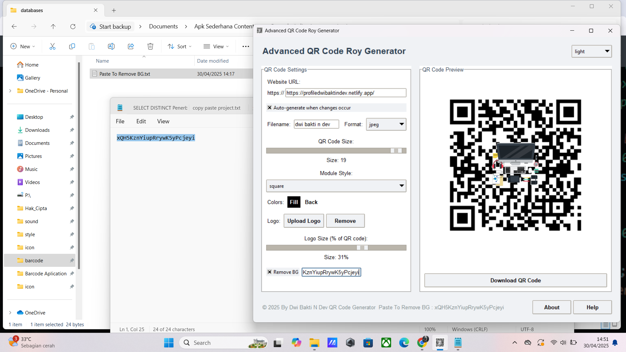Open the Edit menu in Notepad
The image size is (626, 352).
click(x=141, y=121)
